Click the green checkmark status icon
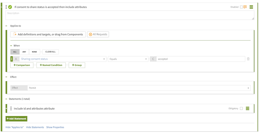260x134 pixels. [10, 7]
